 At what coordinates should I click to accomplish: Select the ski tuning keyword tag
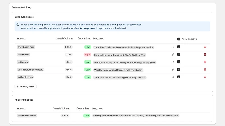23,62
